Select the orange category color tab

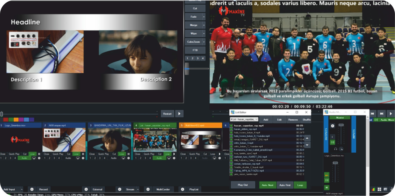[x=16, y=119]
